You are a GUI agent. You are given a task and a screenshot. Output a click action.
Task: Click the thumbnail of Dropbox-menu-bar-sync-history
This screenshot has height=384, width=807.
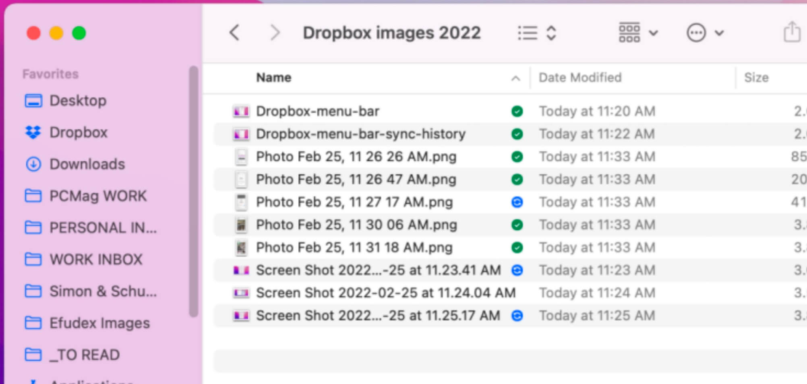[241, 134]
